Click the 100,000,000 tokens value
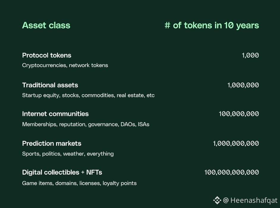Screen dimensions: 280x208 239,114
